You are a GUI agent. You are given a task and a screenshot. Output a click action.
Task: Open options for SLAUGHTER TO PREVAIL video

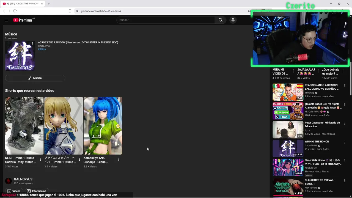point(345,181)
